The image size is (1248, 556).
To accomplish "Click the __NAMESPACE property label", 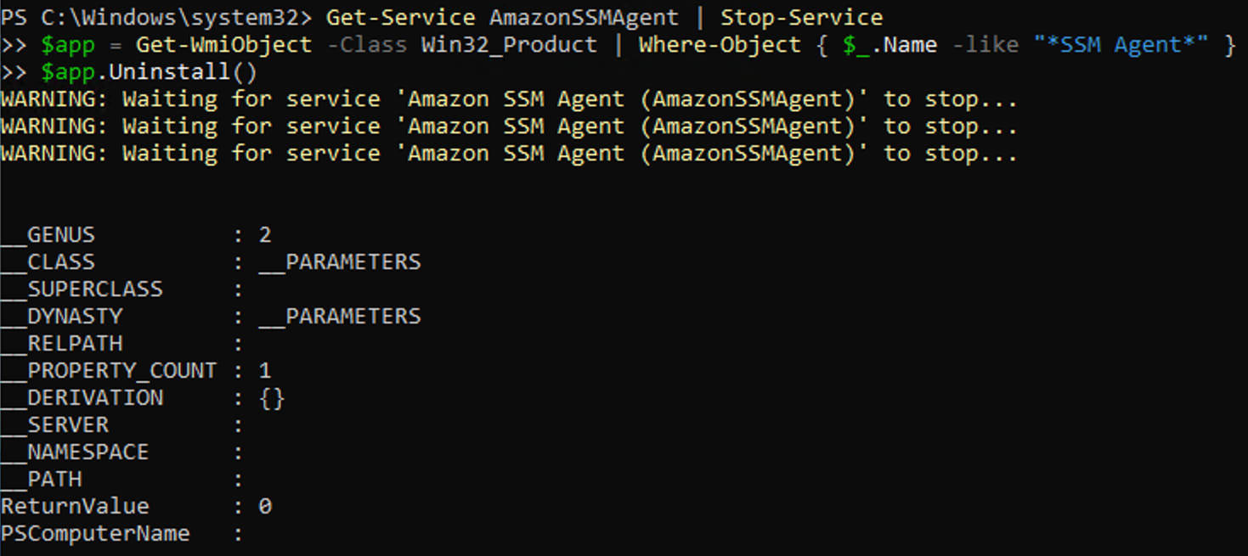I will [75, 452].
